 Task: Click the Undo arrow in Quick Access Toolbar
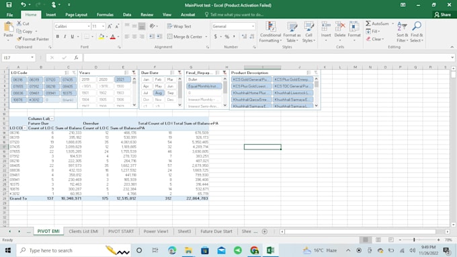click(23, 5)
